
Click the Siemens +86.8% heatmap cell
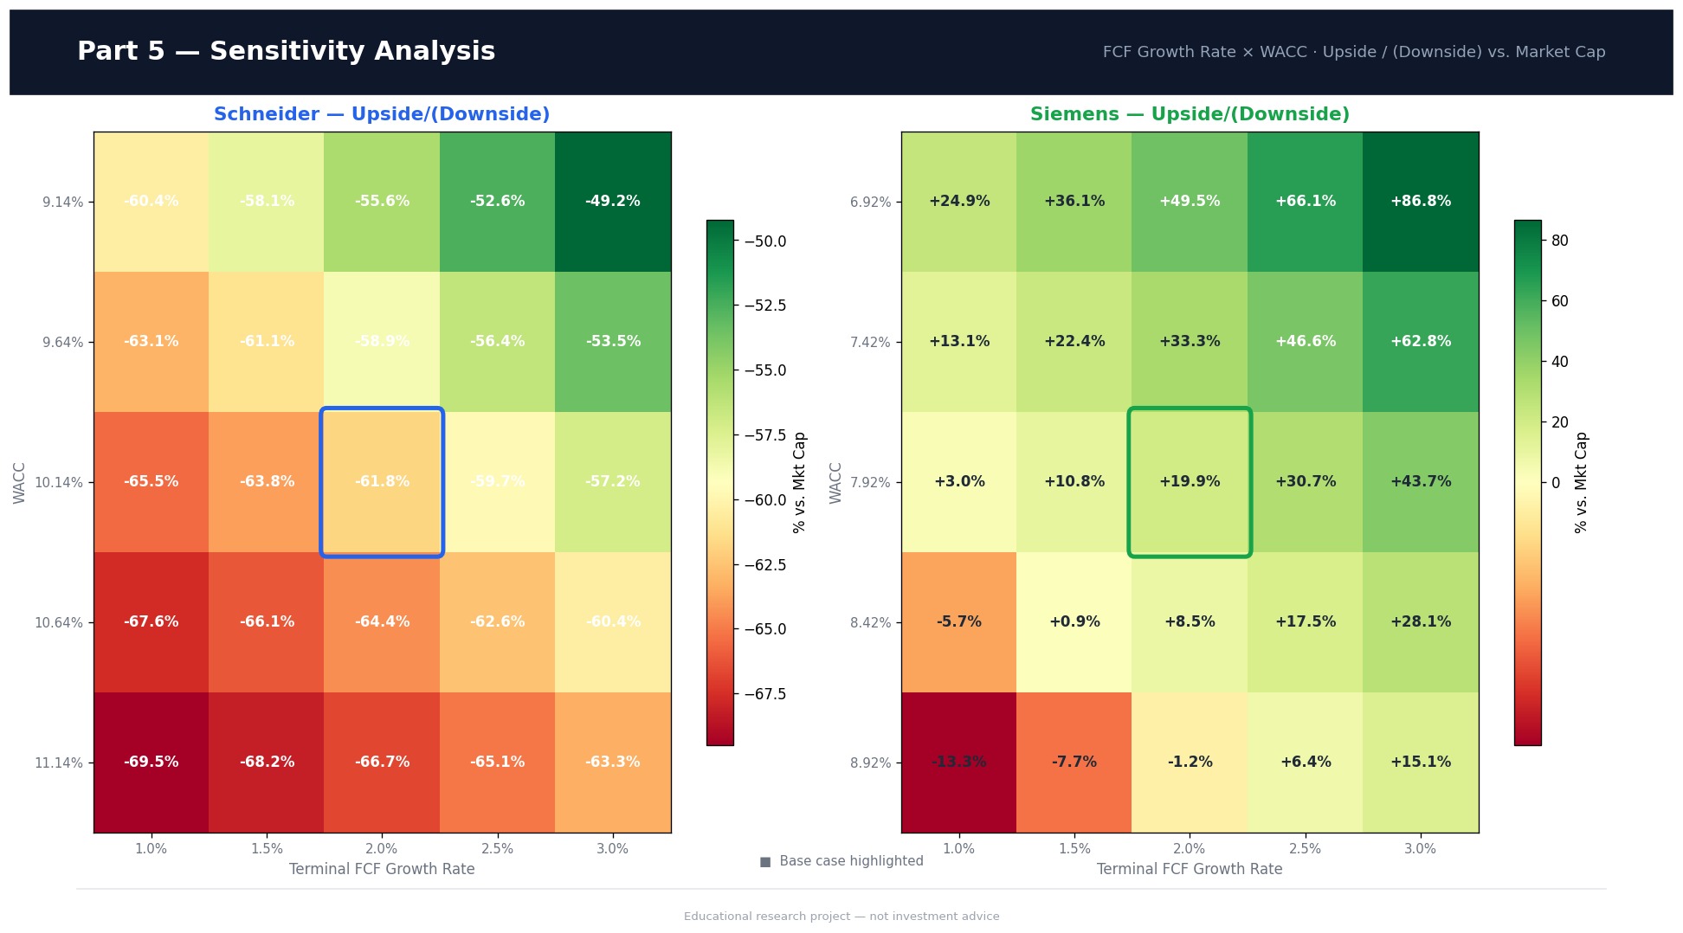pyautogui.click(x=1421, y=202)
